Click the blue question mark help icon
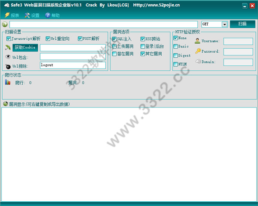Screen dimensions: 258x206 click(x=48, y=15)
